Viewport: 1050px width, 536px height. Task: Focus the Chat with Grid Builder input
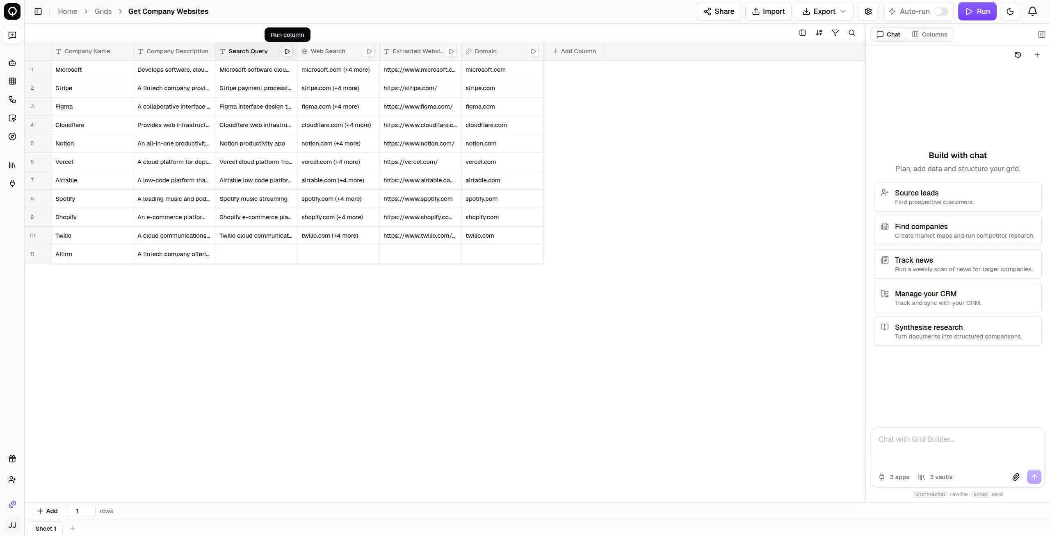click(958, 448)
